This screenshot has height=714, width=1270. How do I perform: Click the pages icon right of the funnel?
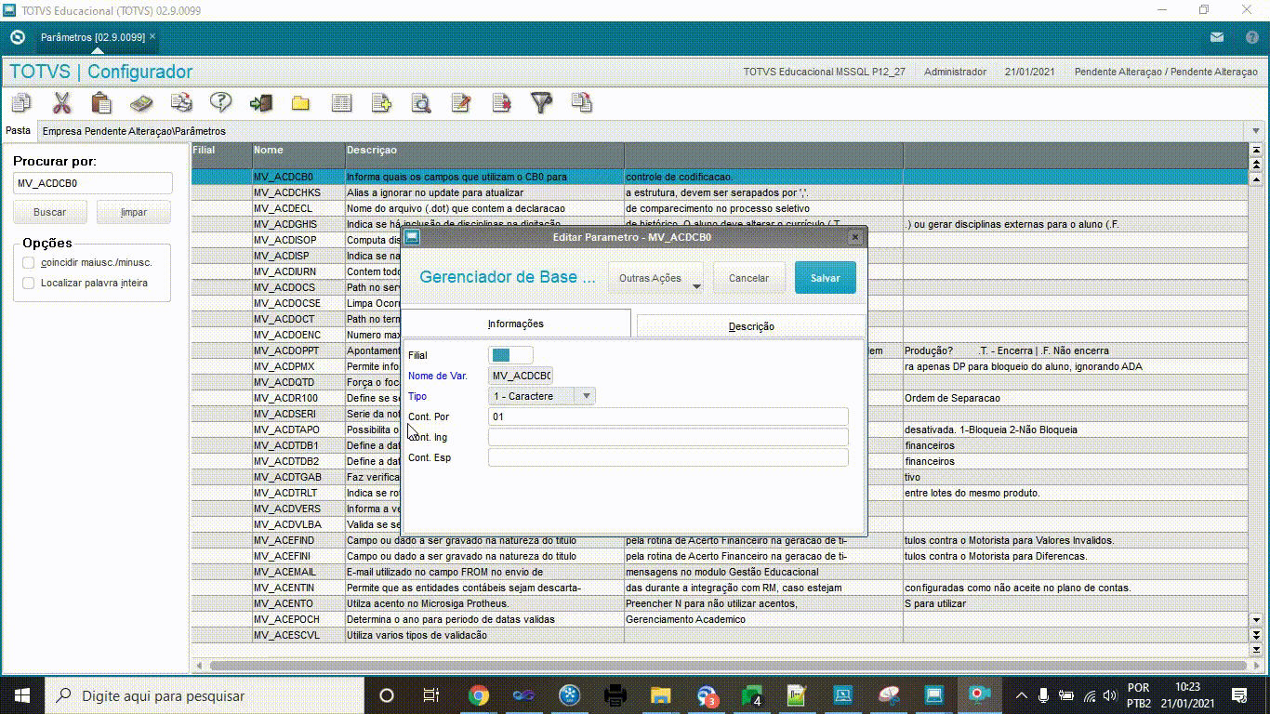coord(582,102)
